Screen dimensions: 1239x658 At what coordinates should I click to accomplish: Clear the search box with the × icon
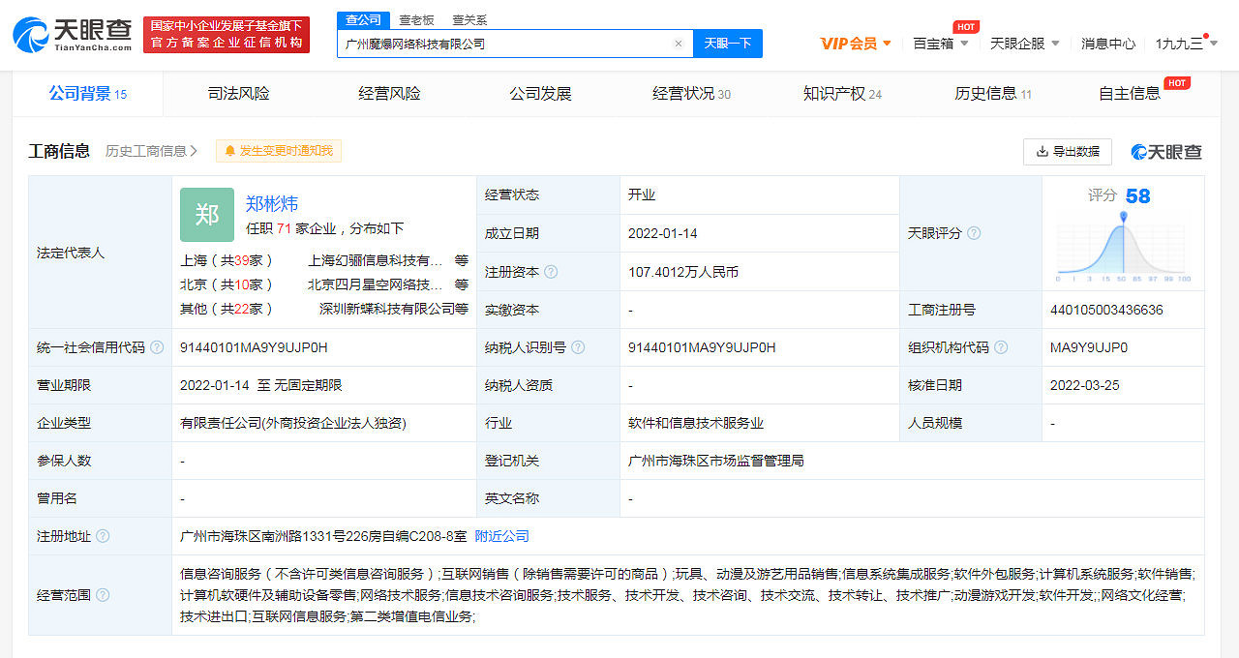pyautogui.click(x=679, y=44)
